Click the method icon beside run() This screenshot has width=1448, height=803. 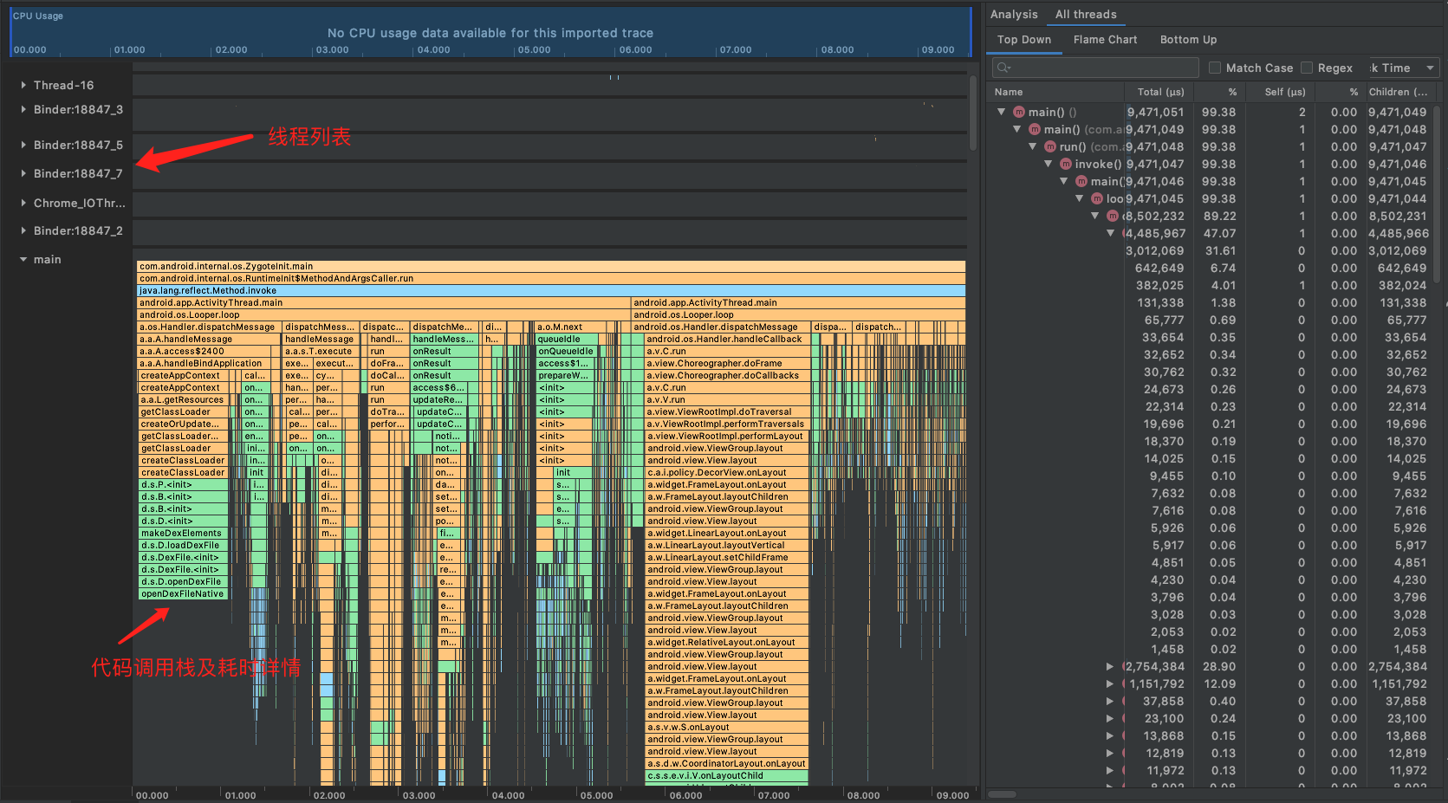pyautogui.click(x=1051, y=146)
